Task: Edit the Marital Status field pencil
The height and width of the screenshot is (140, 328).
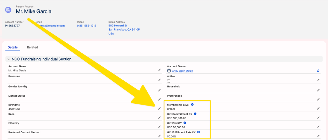Action: 160,99
